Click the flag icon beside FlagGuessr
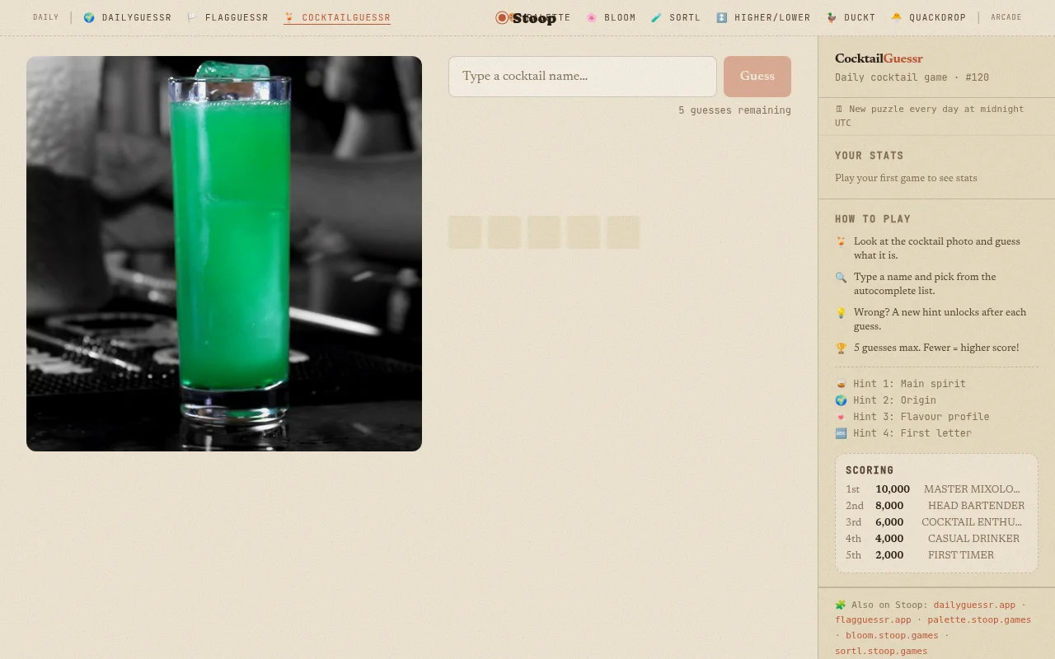The image size is (1055, 659). click(192, 17)
